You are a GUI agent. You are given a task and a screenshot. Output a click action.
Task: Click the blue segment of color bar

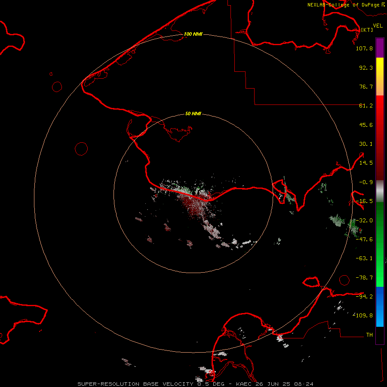click(x=380, y=307)
